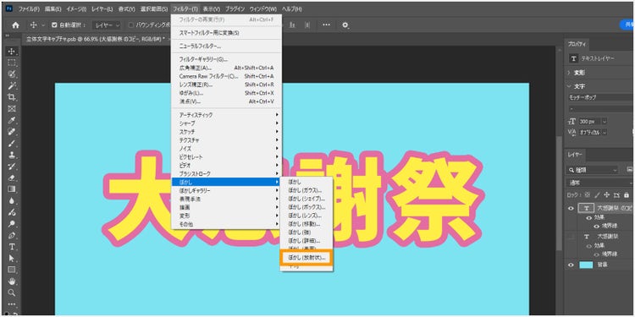Select the Move tool in the toolbox
This screenshot has width=635, height=317.
click(12, 52)
